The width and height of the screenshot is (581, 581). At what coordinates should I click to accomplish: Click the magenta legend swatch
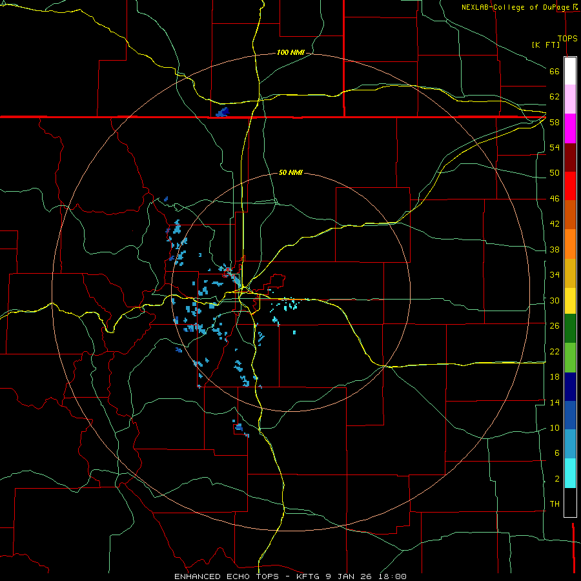tap(570, 128)
